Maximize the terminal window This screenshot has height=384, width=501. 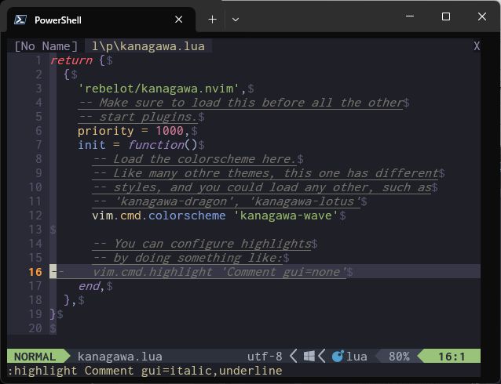point(445,17)
